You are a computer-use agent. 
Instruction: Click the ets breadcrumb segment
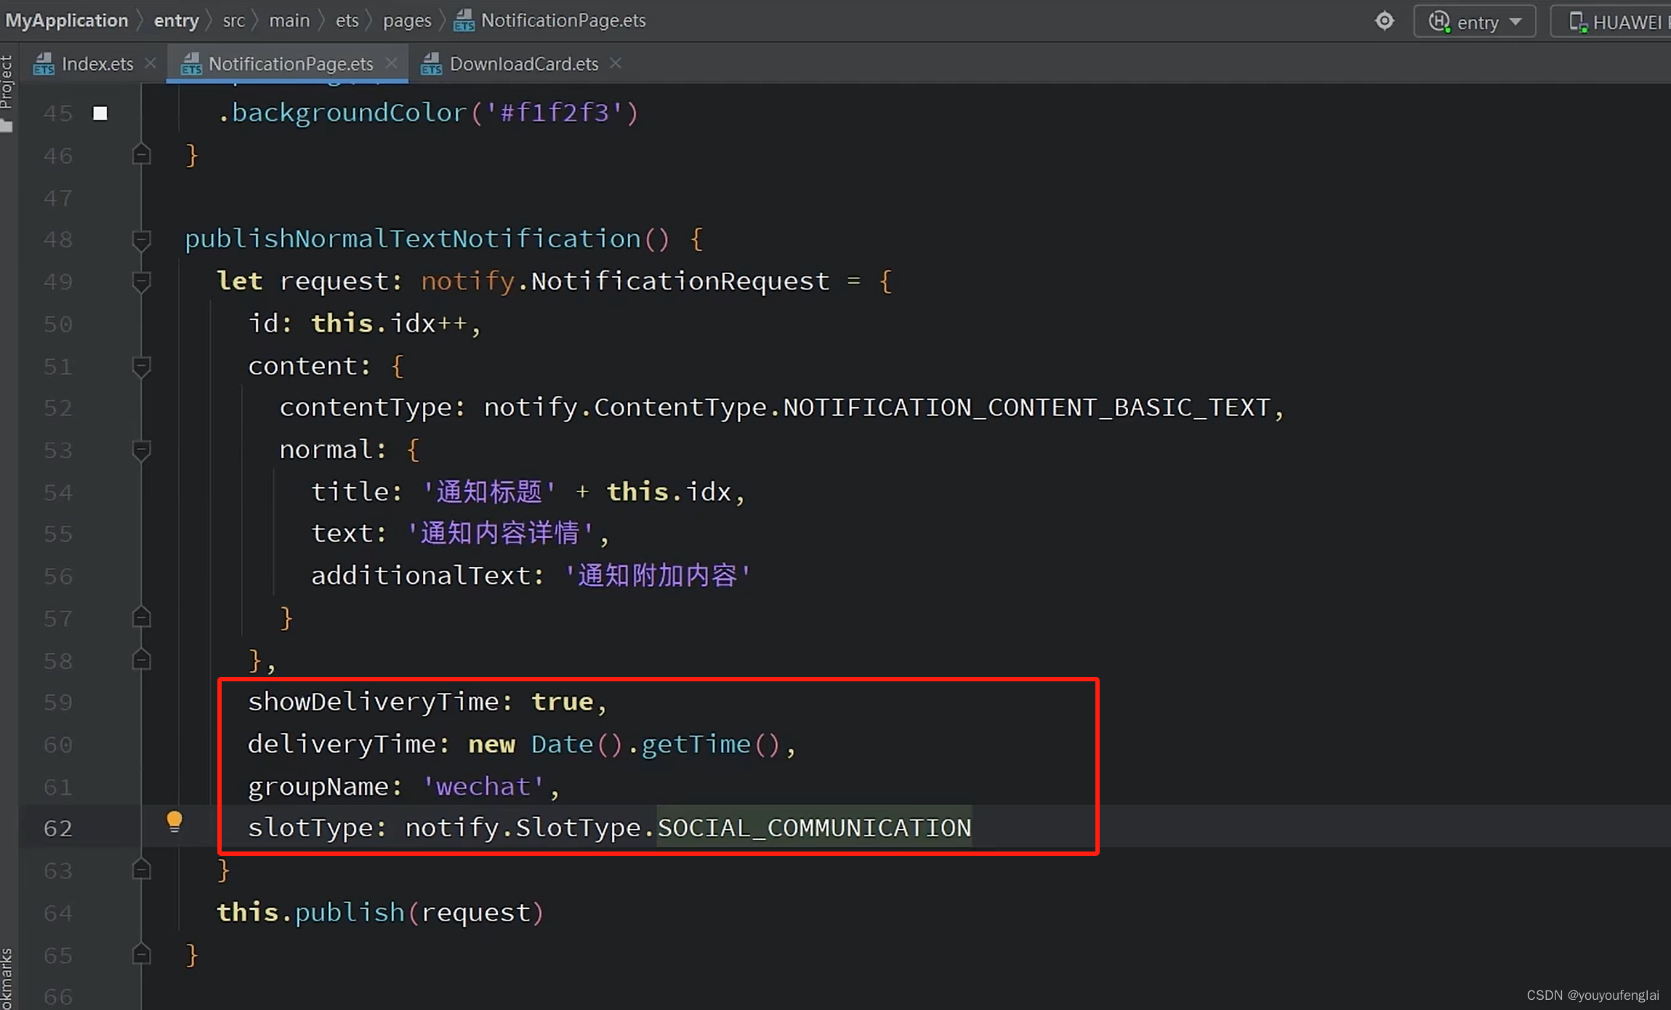coord(347,20)
